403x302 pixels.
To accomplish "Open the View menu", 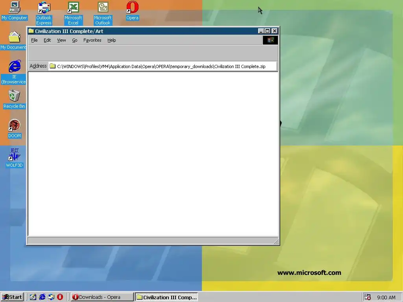I will click(x=61, y=41).
